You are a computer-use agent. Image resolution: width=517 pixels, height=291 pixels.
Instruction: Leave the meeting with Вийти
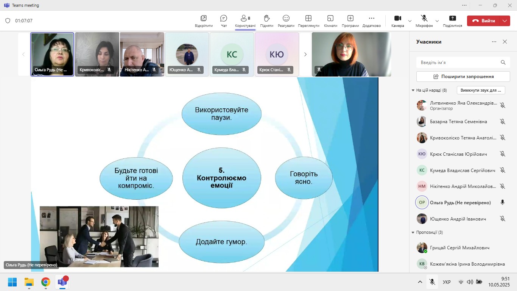tap(484, 21)
